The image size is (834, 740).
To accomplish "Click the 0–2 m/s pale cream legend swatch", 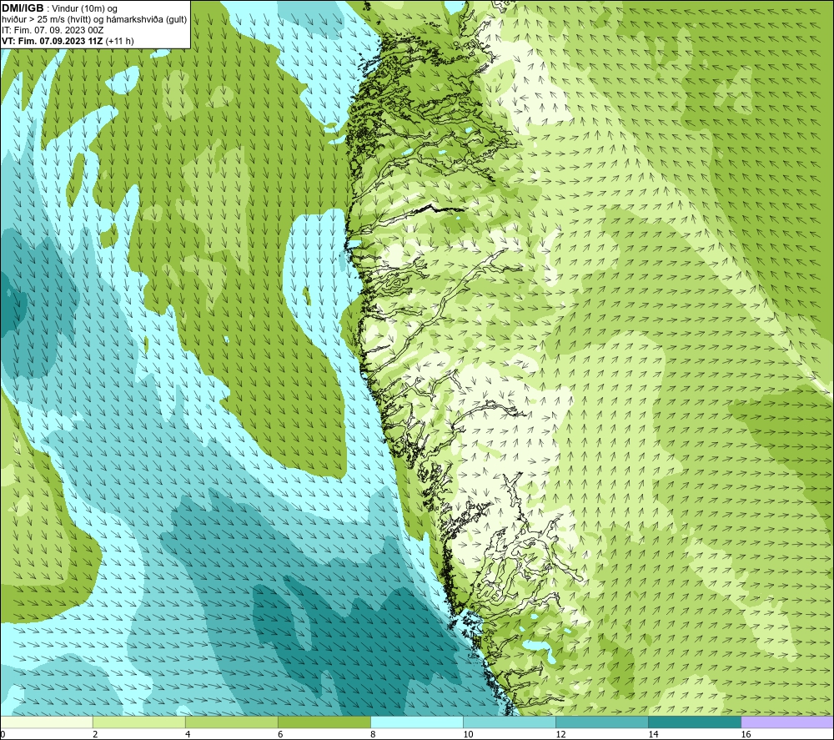I will 47,722.
